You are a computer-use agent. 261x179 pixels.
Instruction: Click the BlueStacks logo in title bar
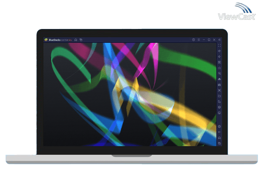(46, 40)
